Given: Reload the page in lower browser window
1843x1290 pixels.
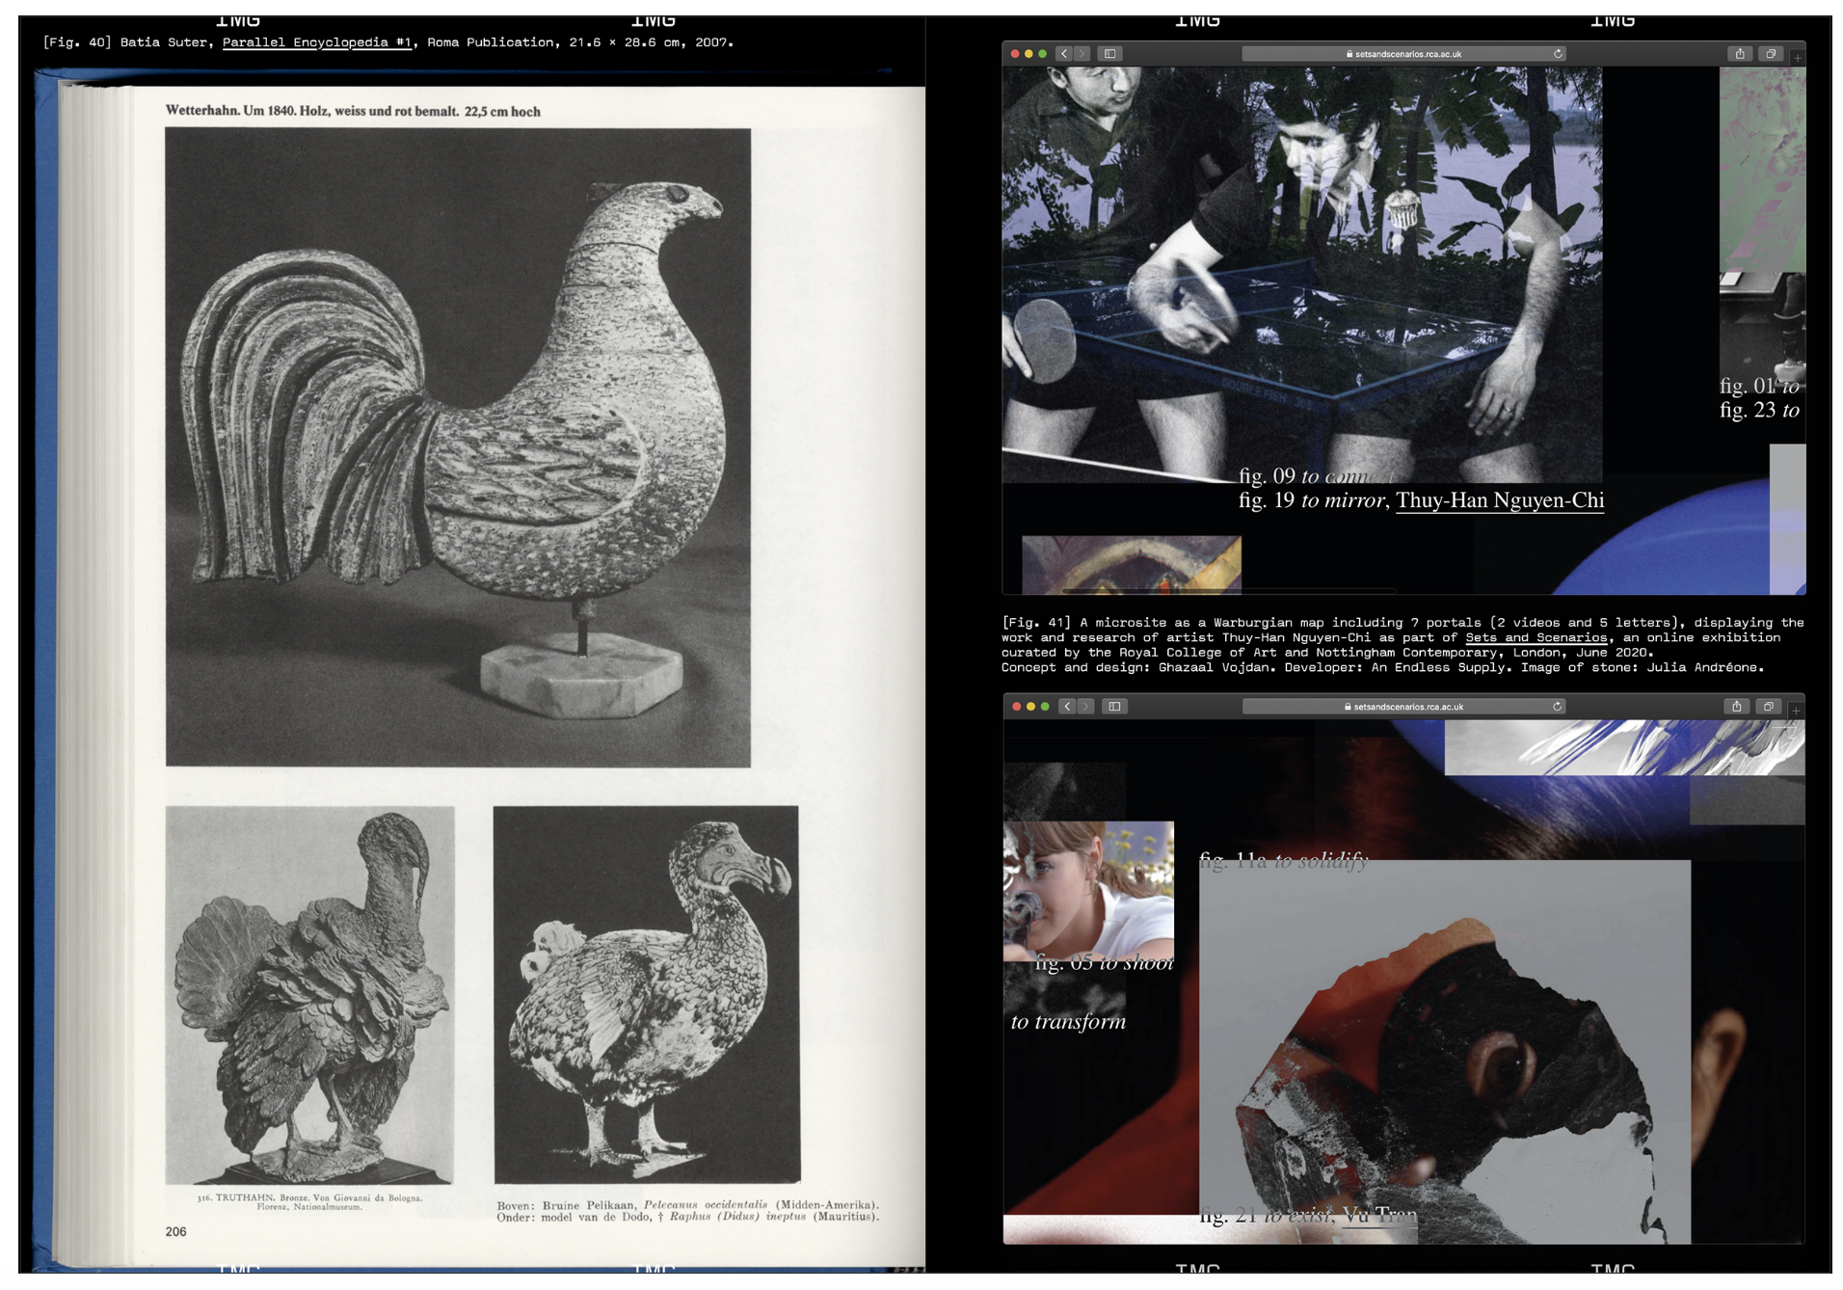Looking at the screenshot, I should click(1557, 707).
